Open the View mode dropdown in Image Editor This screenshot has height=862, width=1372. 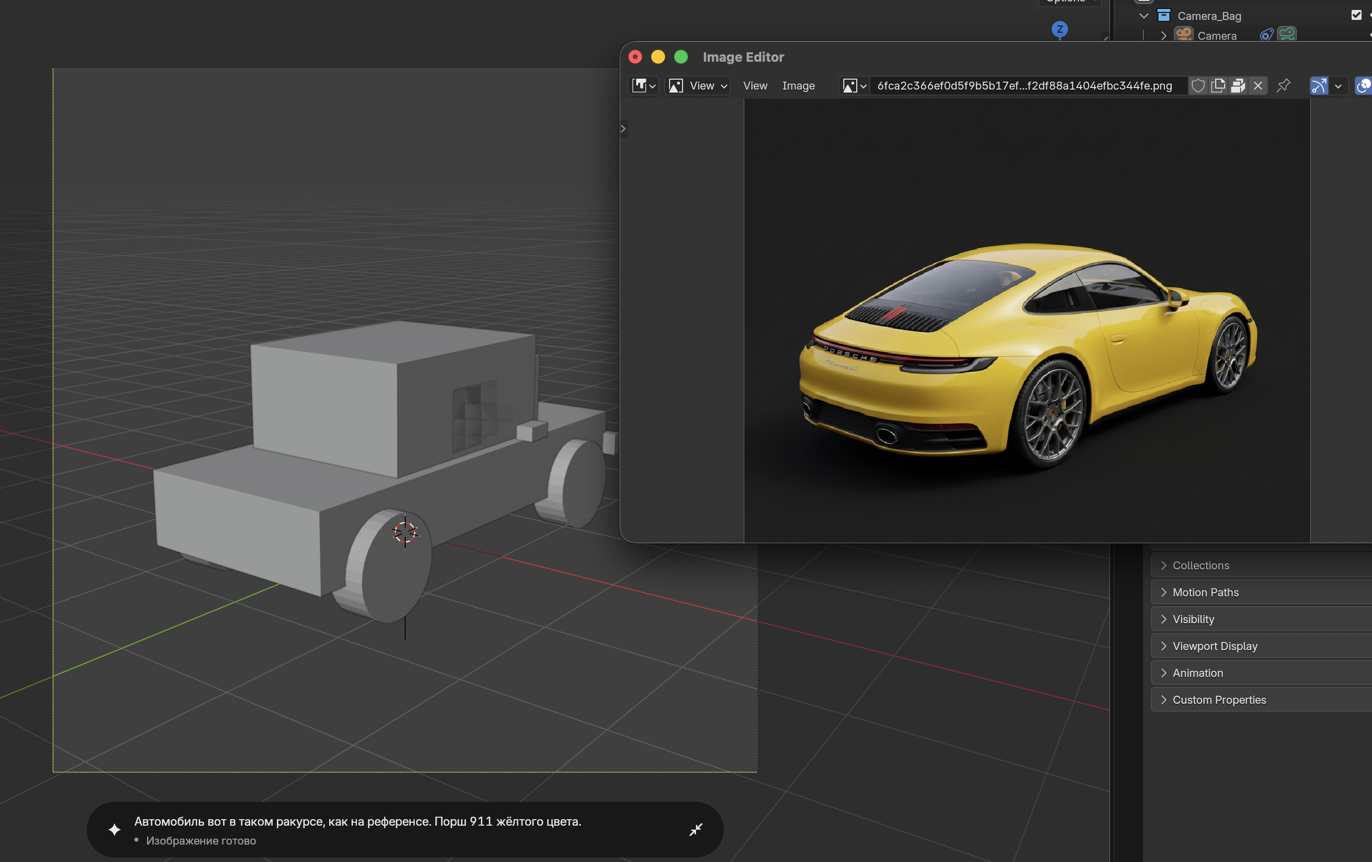[x=698, y=86]
